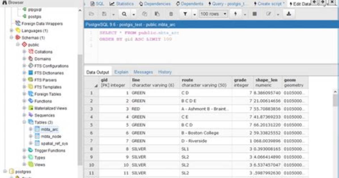Switch to the Create script tab
The height and width of the screenshot is (178, 339).
coord(269,4)
